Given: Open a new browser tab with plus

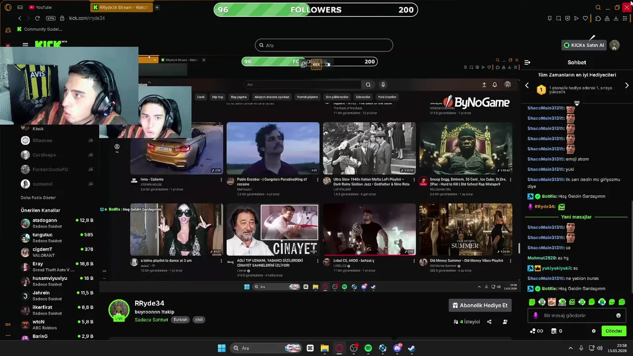Looking at the screenshot, I should coord(157,7).
